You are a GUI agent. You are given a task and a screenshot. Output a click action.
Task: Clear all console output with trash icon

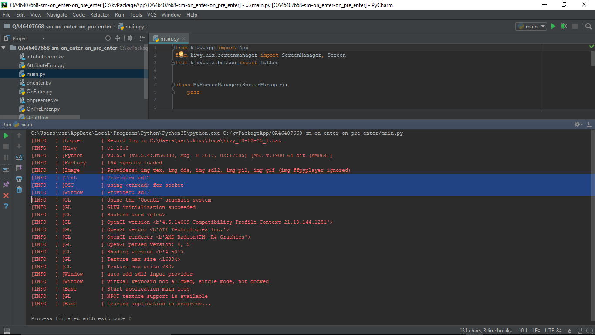(19, 190)
